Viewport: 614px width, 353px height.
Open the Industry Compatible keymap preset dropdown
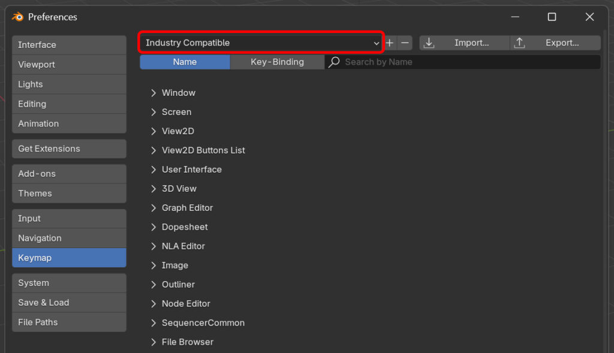[x=260, y=43]
